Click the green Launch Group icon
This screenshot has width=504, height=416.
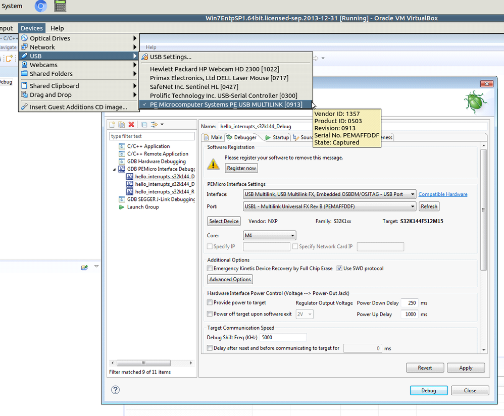[x=122, y=207]
